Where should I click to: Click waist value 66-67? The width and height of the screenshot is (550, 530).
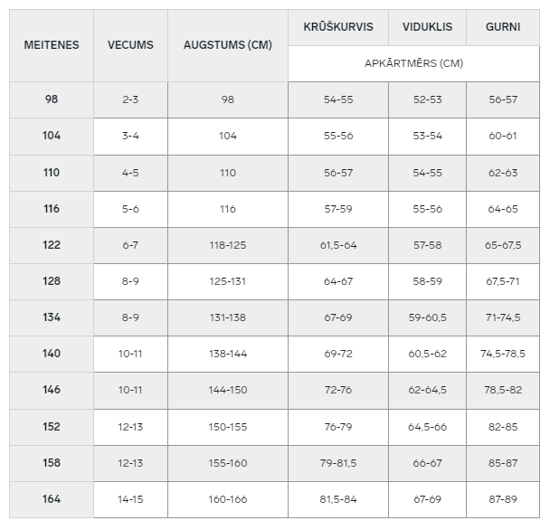pos(427,463)
